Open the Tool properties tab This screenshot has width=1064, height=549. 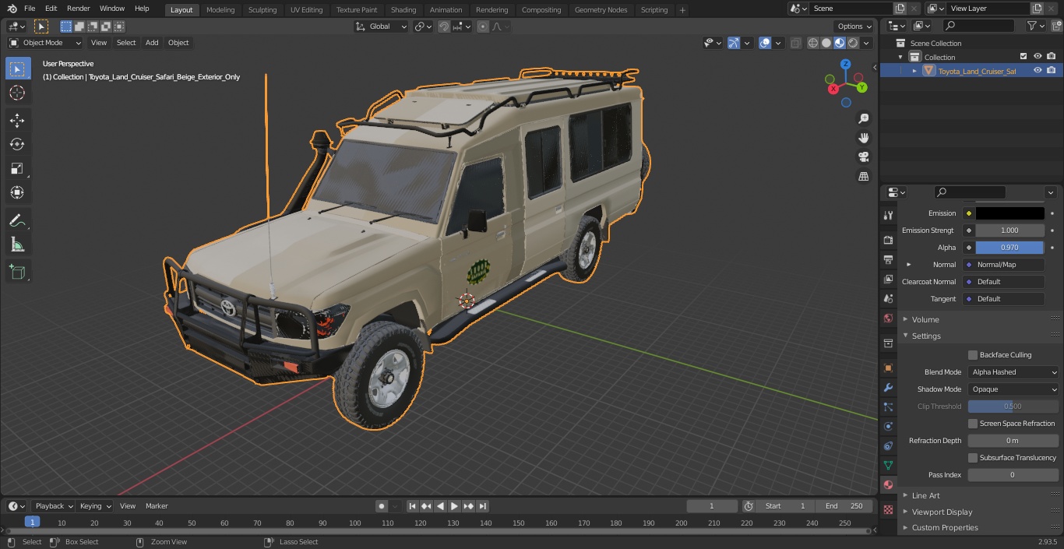888,215
